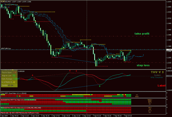Image resolution: width=172 pixels, height=117 pixels.
Task: Click the MetaQuotes Software Corp. copyright text
Action: [20, 113]
